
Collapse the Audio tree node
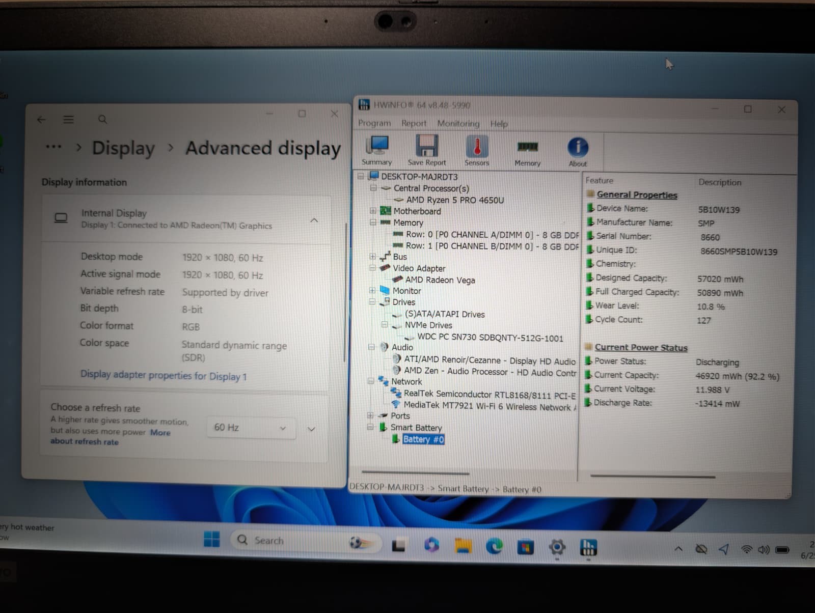(371, 347)
